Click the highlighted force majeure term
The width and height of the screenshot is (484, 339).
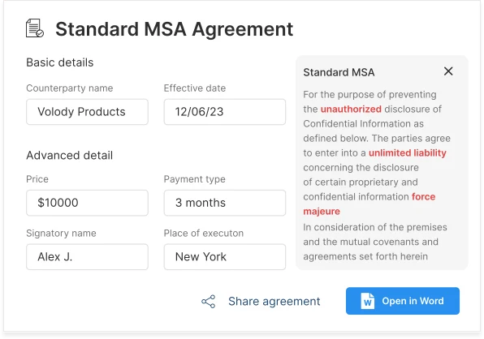pos(369,204)
